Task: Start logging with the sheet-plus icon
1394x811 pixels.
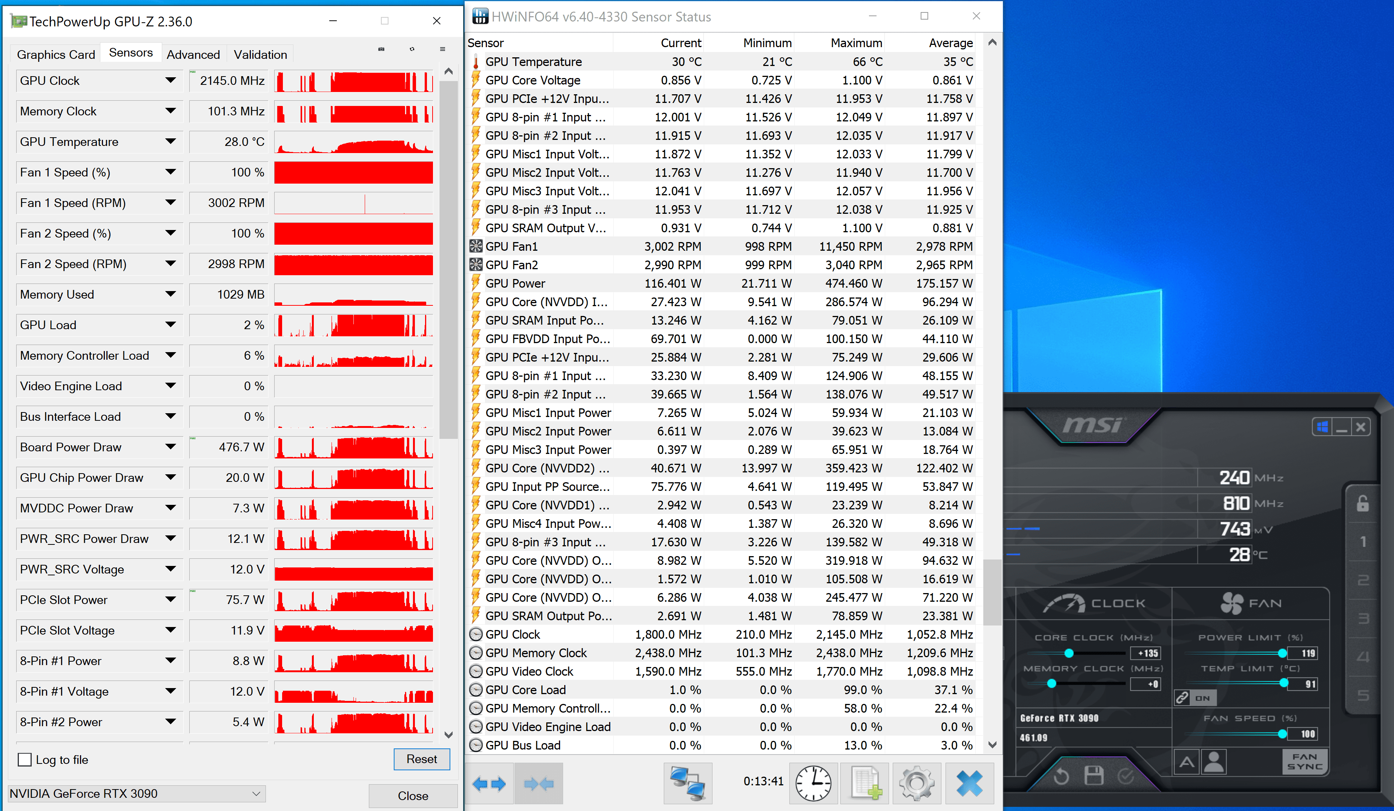Action: [865, 783]
